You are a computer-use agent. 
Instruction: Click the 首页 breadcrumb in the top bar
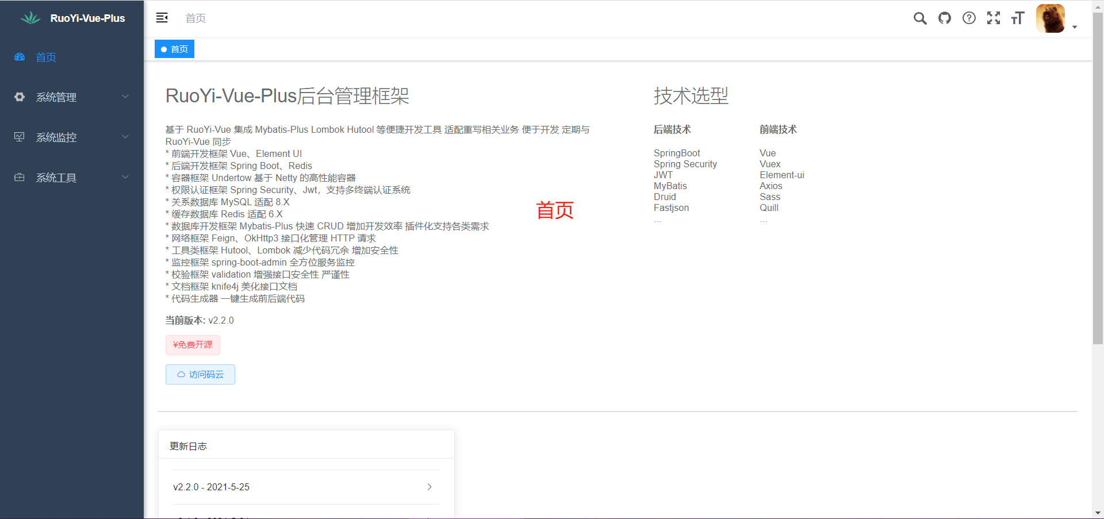(x=195, y=18)
